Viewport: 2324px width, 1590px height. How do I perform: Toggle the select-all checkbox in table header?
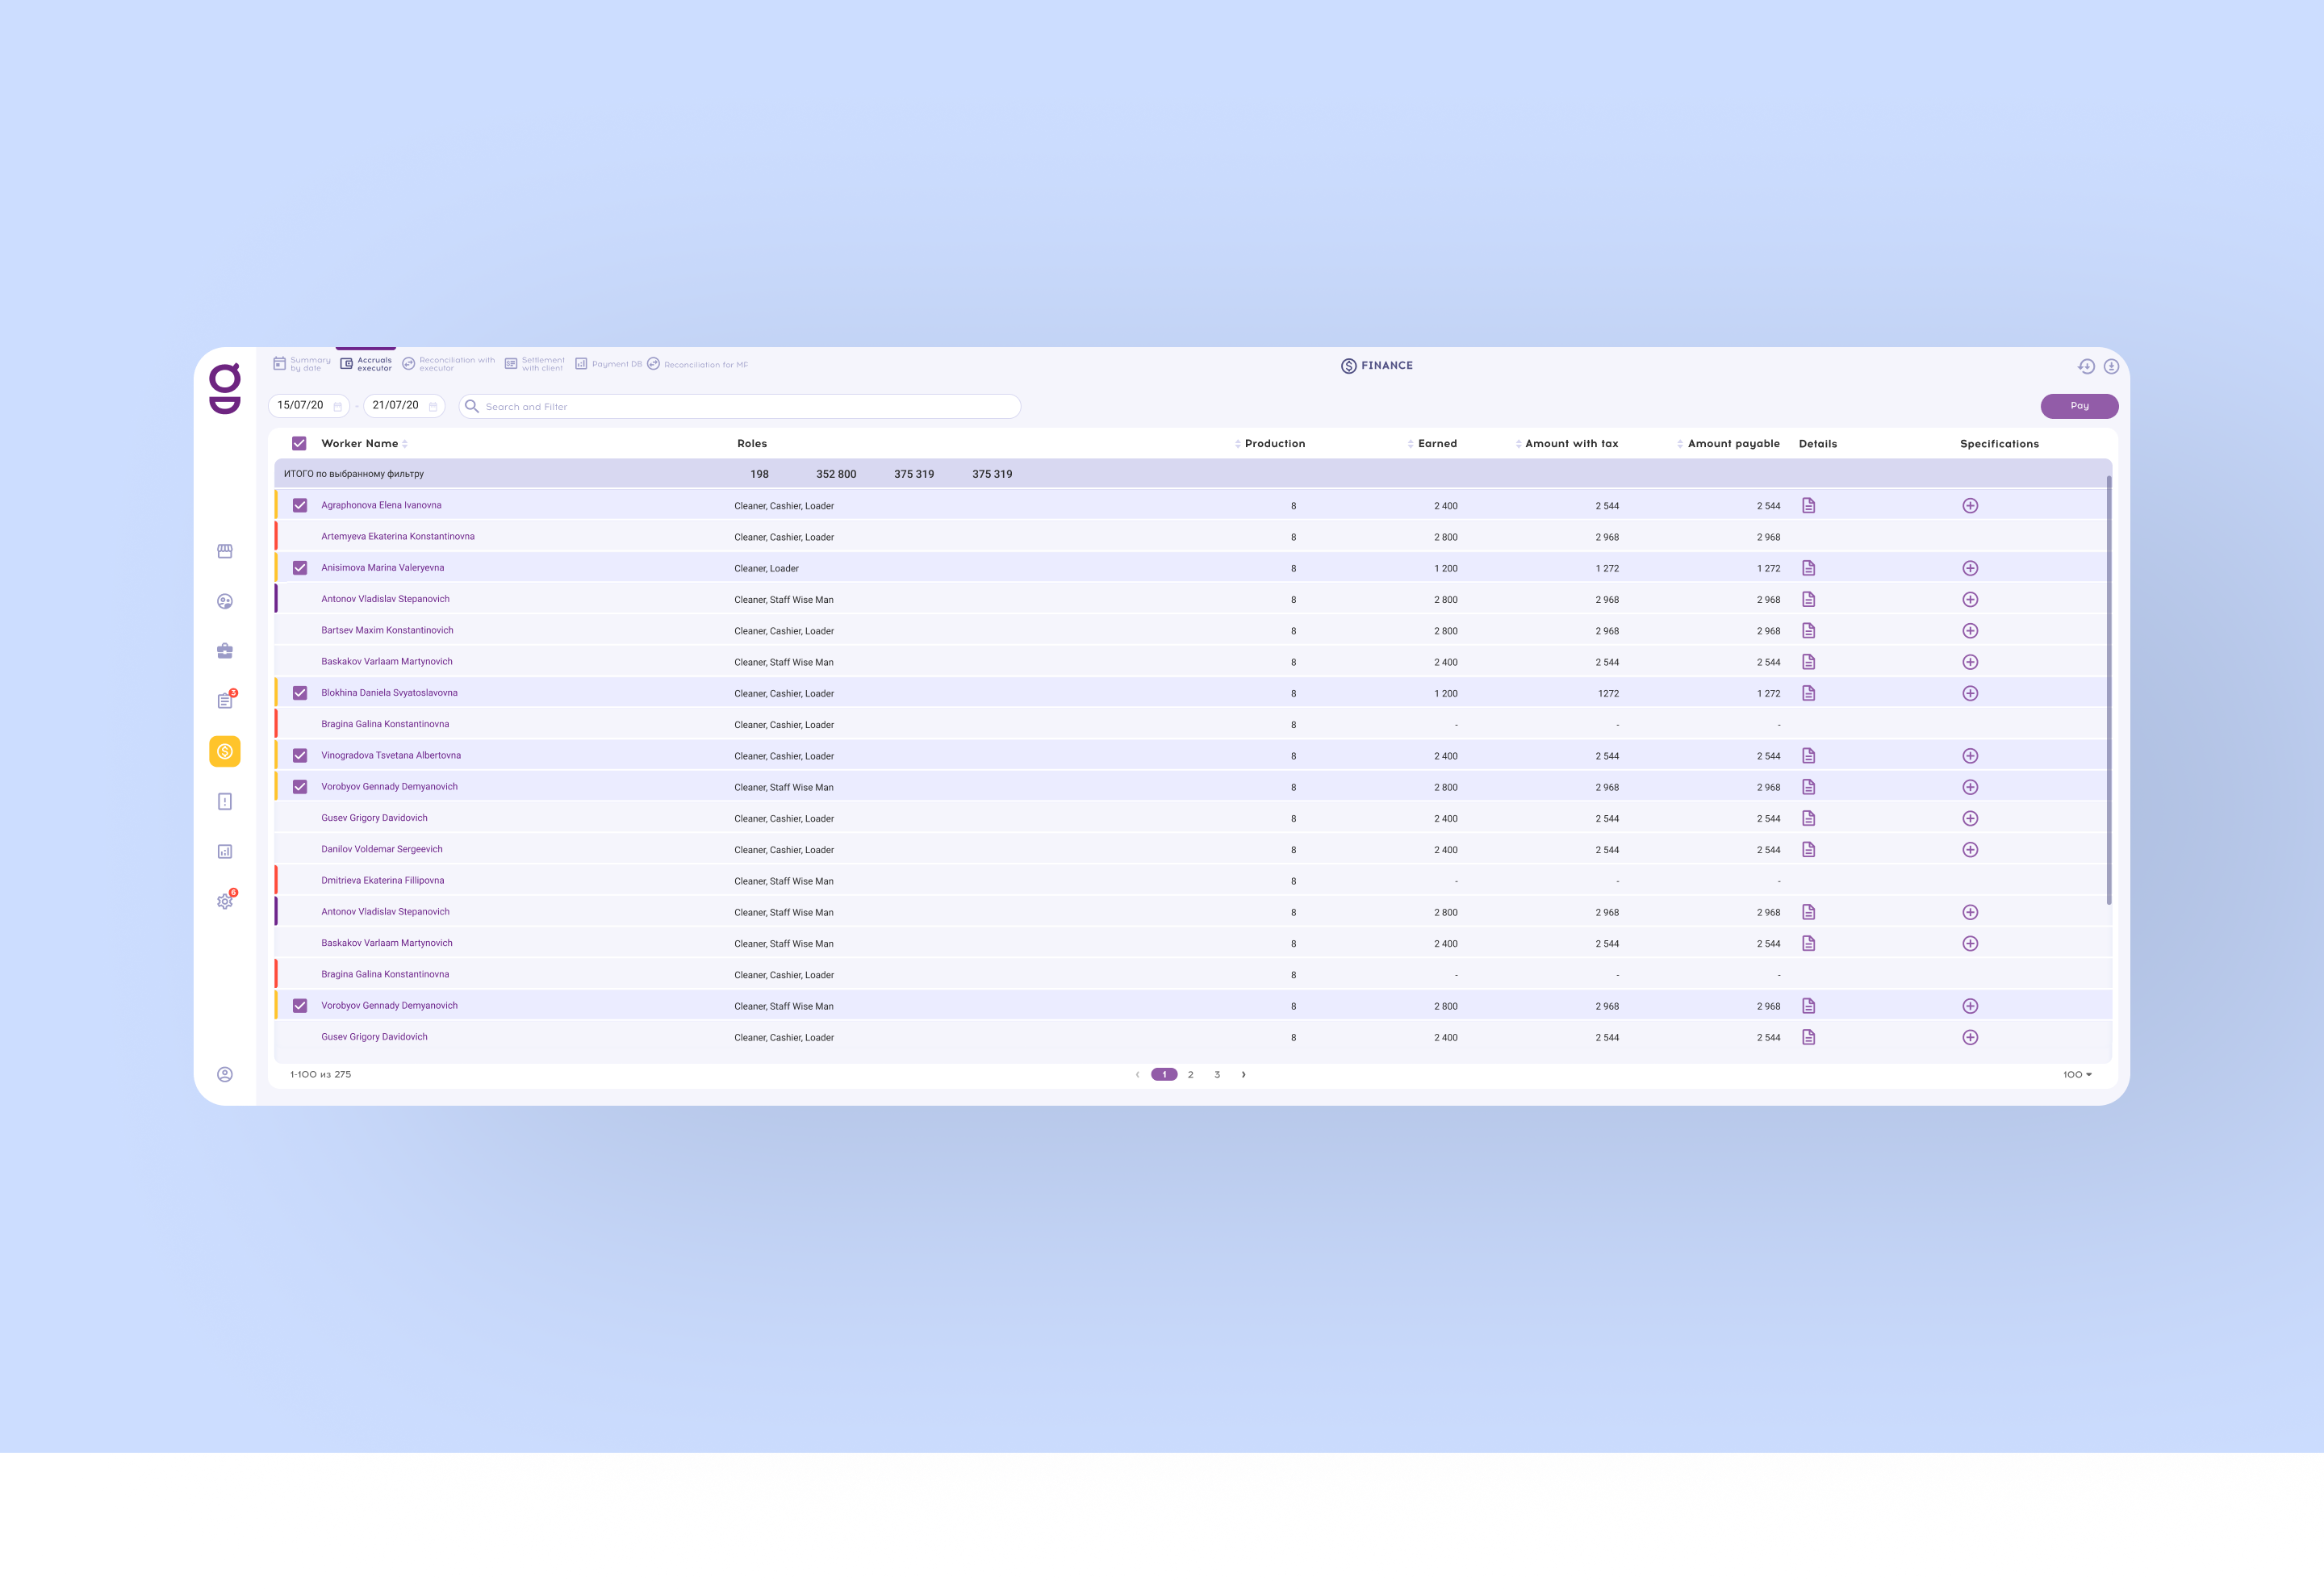pyautogui.click(x=299, y=443)
